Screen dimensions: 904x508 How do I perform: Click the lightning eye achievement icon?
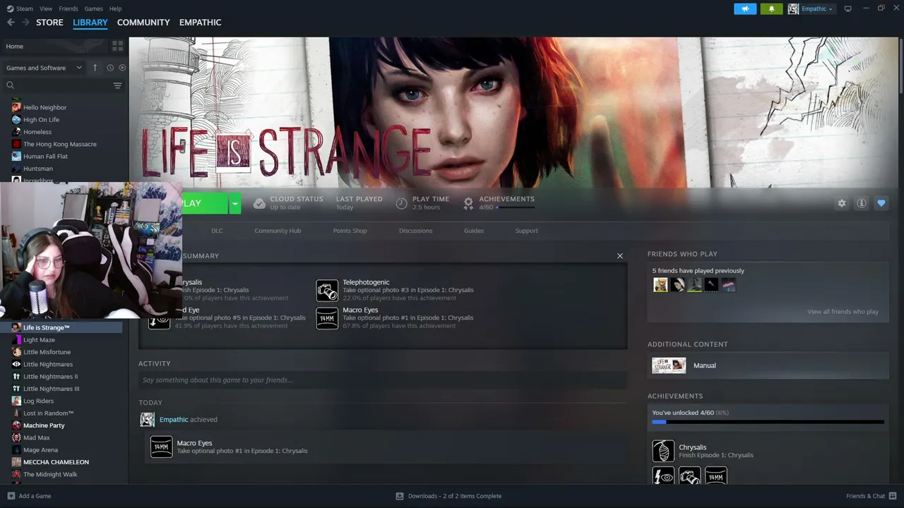point(663,476)
